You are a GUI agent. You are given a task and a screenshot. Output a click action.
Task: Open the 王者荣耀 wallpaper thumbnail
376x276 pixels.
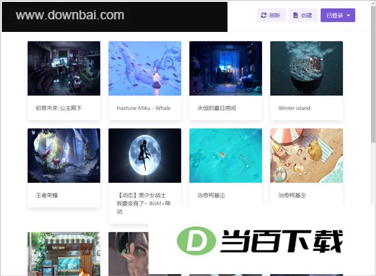click(x=64, y=155)
